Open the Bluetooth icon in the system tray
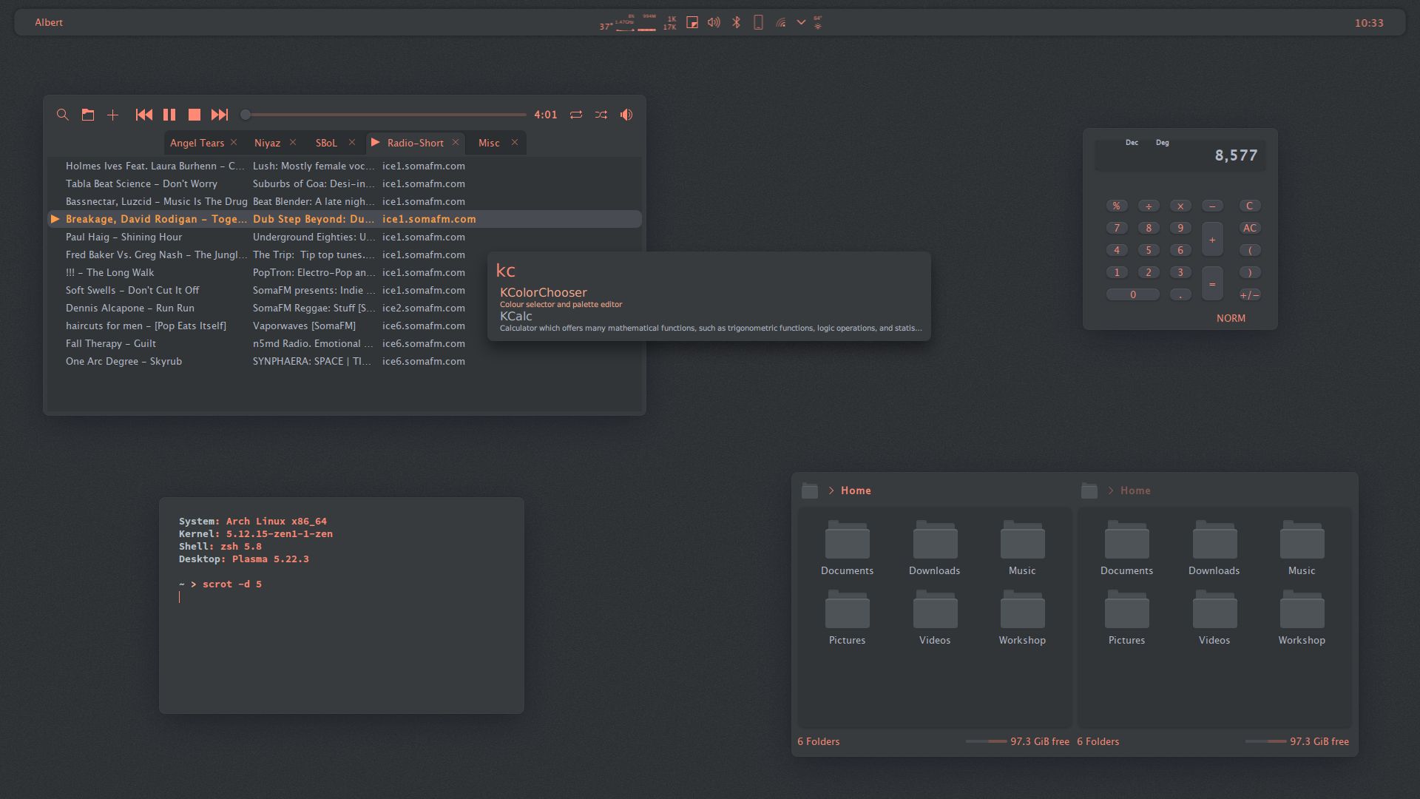 [736, 22]
